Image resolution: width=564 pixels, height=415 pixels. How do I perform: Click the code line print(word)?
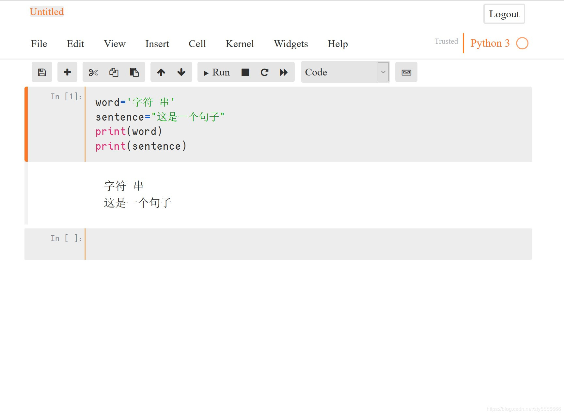point(129,131)
